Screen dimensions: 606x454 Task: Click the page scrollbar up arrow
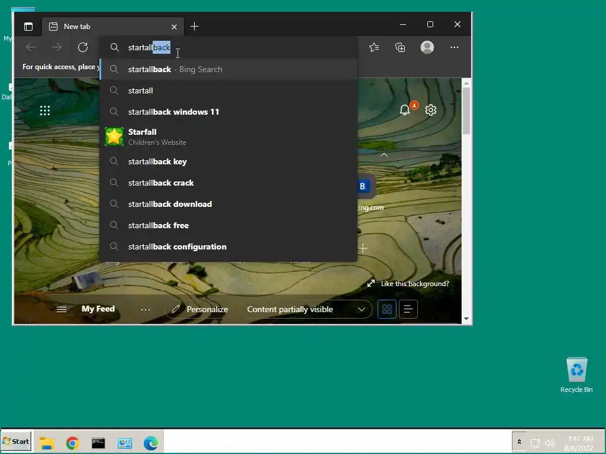click(x=466, y=83)
